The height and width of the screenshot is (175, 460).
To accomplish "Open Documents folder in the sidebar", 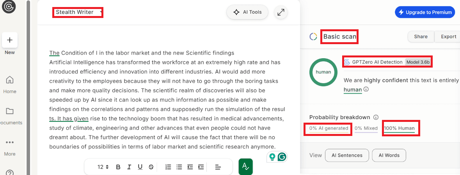I will click(10, 116).
